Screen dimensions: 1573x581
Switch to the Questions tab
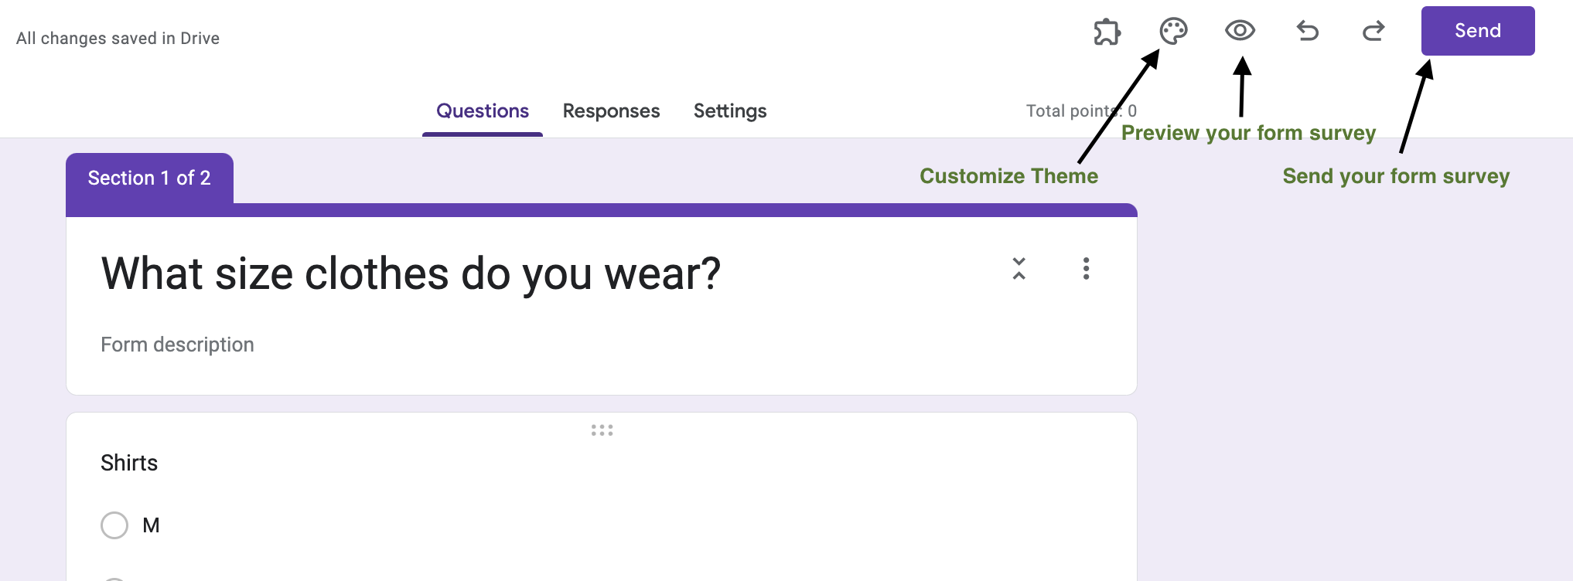click(x=482, y=110)
